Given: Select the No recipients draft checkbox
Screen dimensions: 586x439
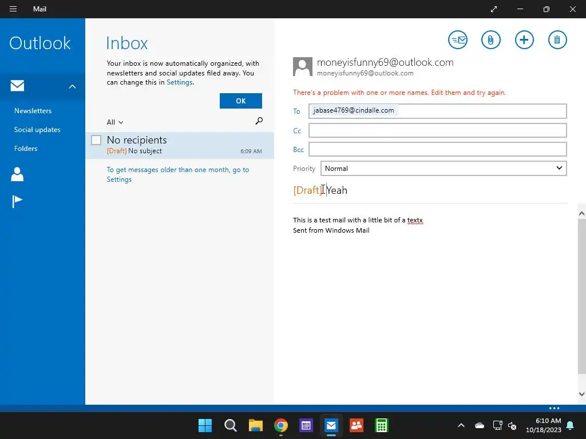Looking at the screenshot, I should click(96, 140).
